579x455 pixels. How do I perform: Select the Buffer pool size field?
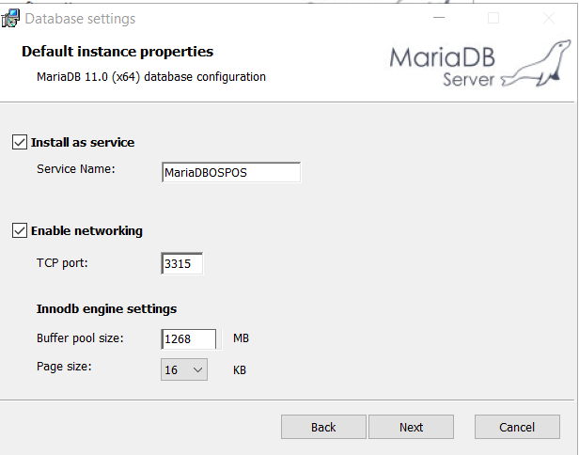(189, 338)
